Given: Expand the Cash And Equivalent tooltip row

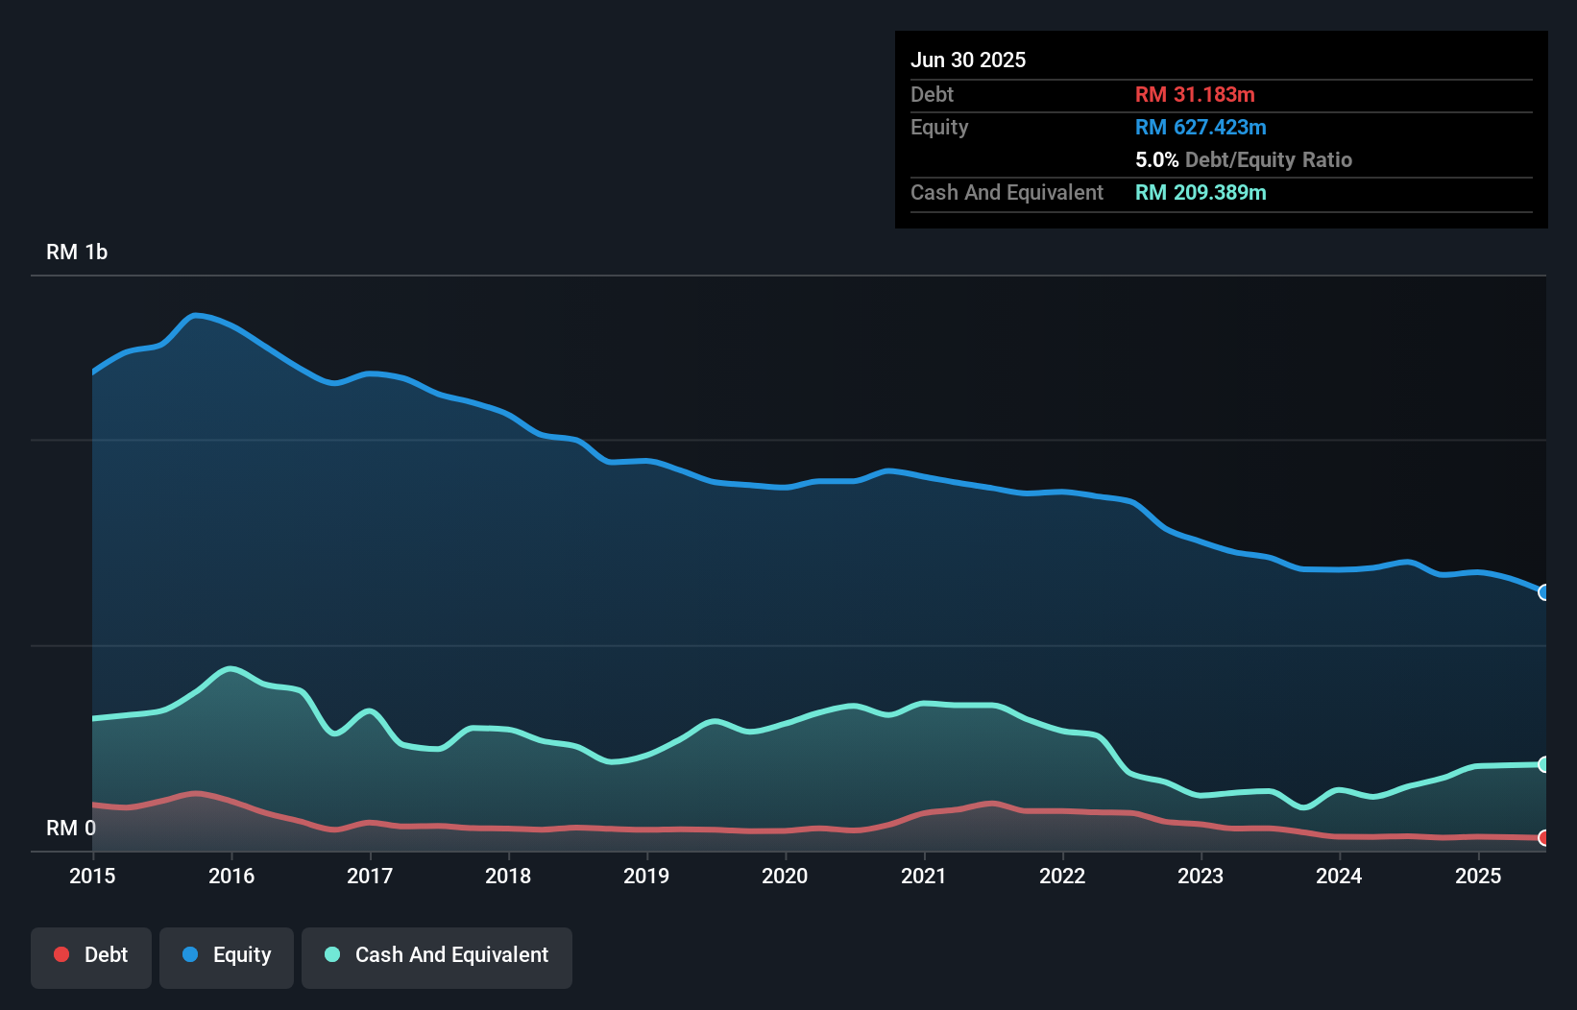Looking at the screenshot, I should [x=1007, y=193].
